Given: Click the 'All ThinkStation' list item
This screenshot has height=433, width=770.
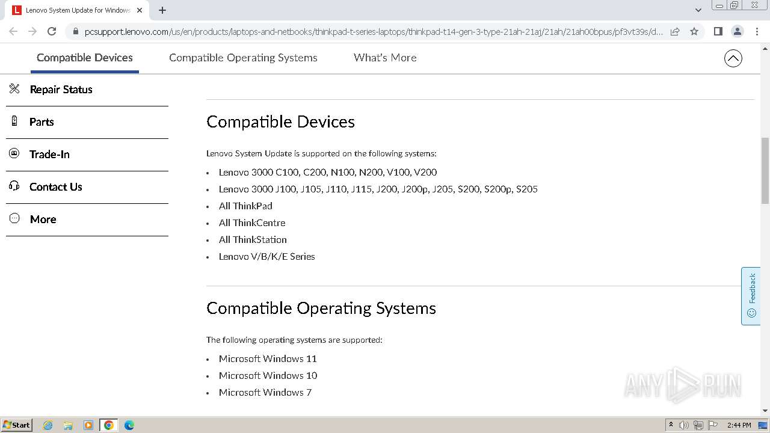Looking at the screenshot, I should (x=253, y=239).
